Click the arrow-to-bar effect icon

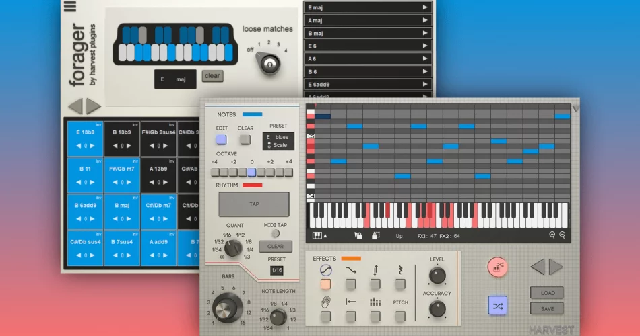pyautogui.click(x=350, y=302)
